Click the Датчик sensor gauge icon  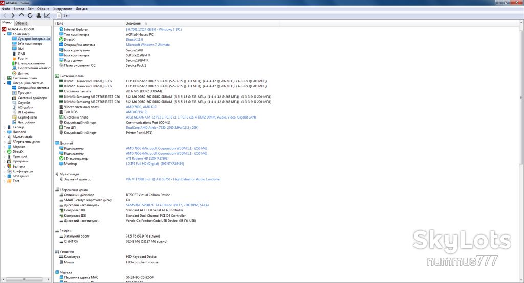click(14, 73)
